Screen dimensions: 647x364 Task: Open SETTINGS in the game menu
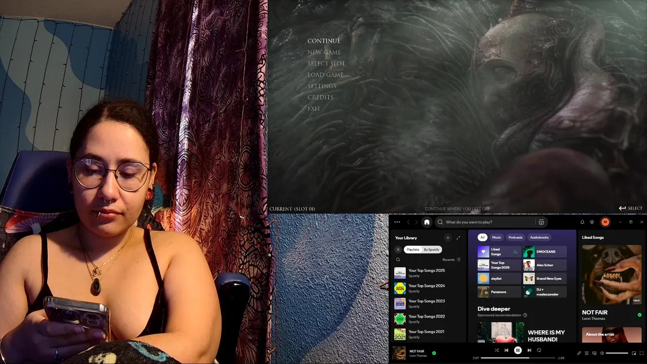tap(322, 86)
